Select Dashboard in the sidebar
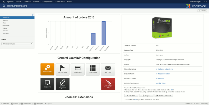Screen dimensions: 209x105 tap(17, 17)
